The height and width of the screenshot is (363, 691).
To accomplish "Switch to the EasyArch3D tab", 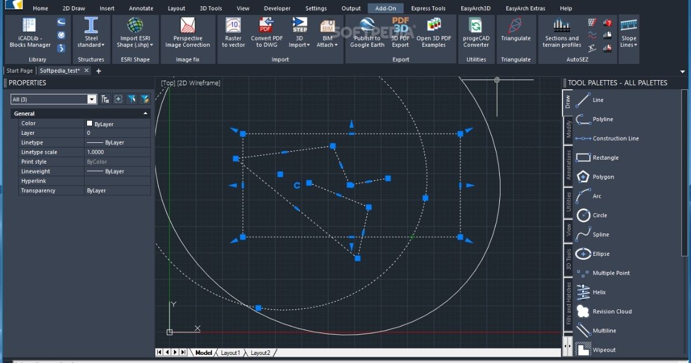I will 475,9.
